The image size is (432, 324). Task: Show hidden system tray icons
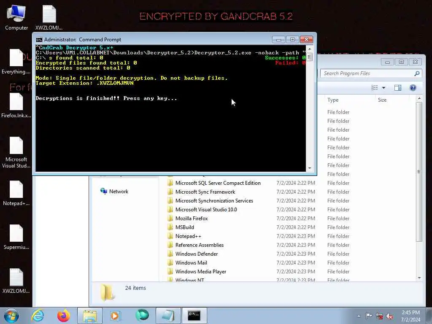point(359,316)
